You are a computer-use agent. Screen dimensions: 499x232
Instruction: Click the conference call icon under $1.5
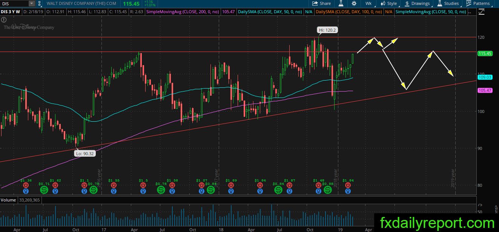tap(143, 185)
